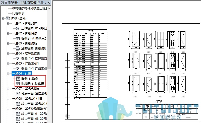Click the door schedule table on the sheet
201x123 pixels.
(x=90, y=64)
